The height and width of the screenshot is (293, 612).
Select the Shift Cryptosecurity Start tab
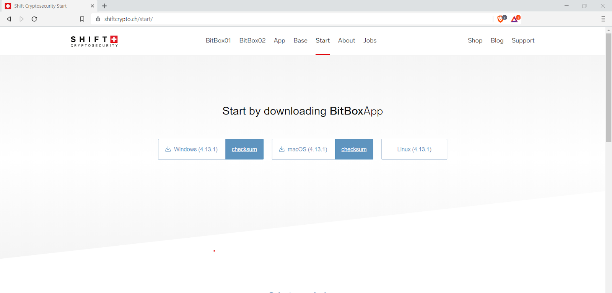pos(49,6)
